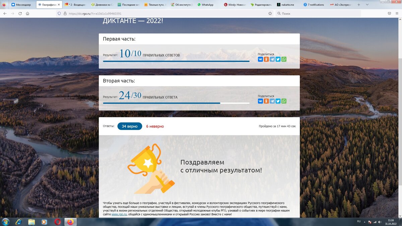Share second part result via WhatsApp

(x=284, y=101)
